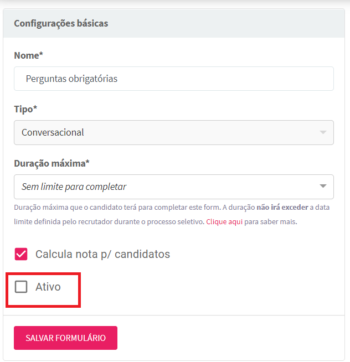Viewport: 350px width, 362px height.
Task: Click the Conversacional value text
Action: click(53, 132)
